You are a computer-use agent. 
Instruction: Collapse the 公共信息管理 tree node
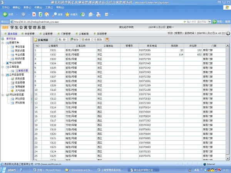coord(3,75)
